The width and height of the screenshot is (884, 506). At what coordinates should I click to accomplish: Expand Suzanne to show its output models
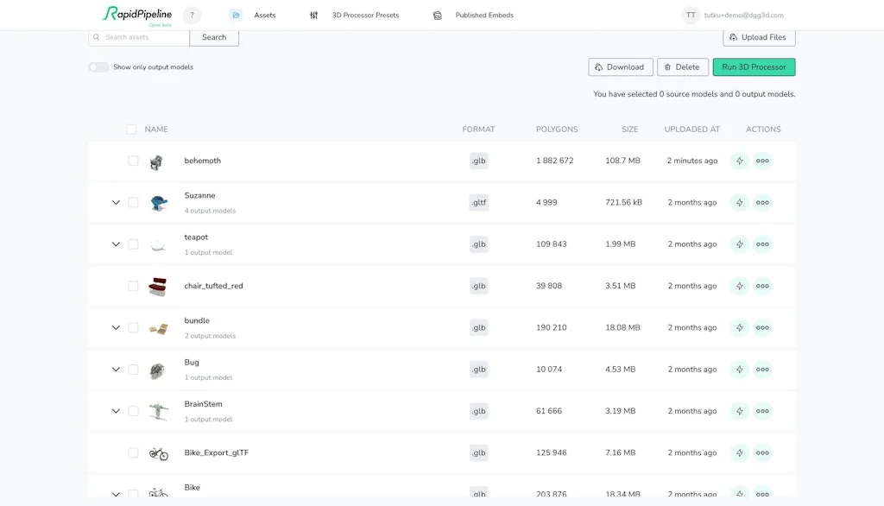coord(115,202)
